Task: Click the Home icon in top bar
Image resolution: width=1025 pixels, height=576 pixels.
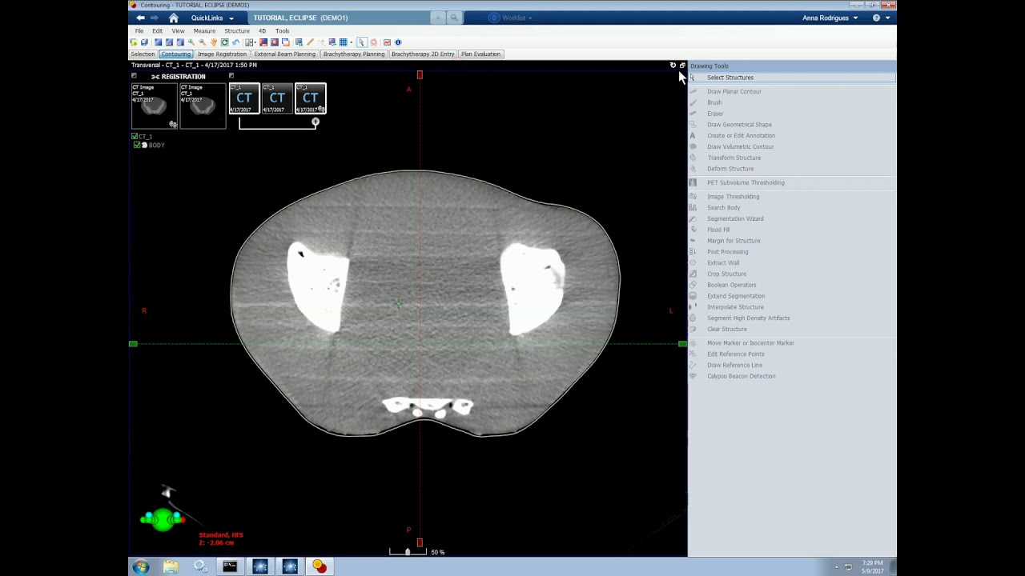Action: click(x=173, y=18)
